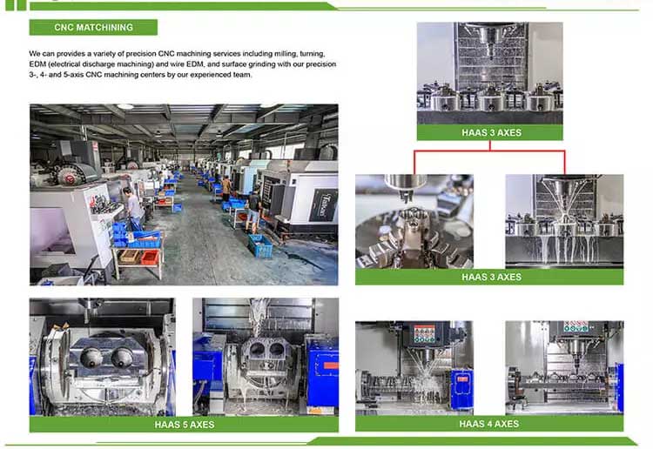This screenshot has width=653, height=449.
Task: Select the HAAS 4 AXES caption bar
Action: click(489, 424)
